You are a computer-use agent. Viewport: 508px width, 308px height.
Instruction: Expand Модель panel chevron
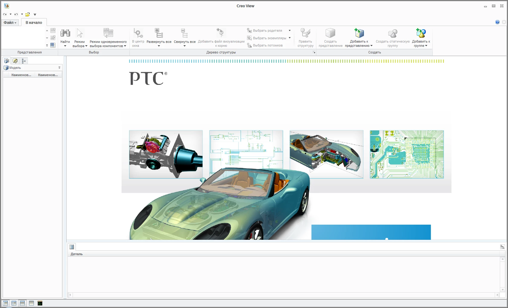(x=59, y=68)
